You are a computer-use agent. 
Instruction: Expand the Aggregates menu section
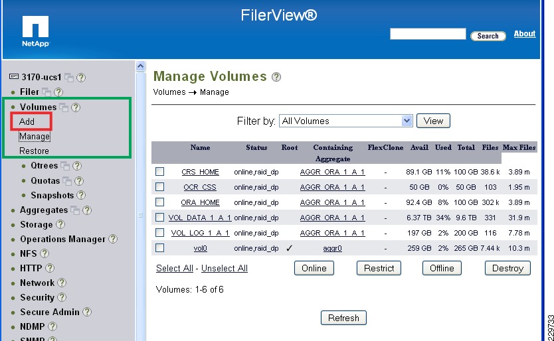point(44,210)
